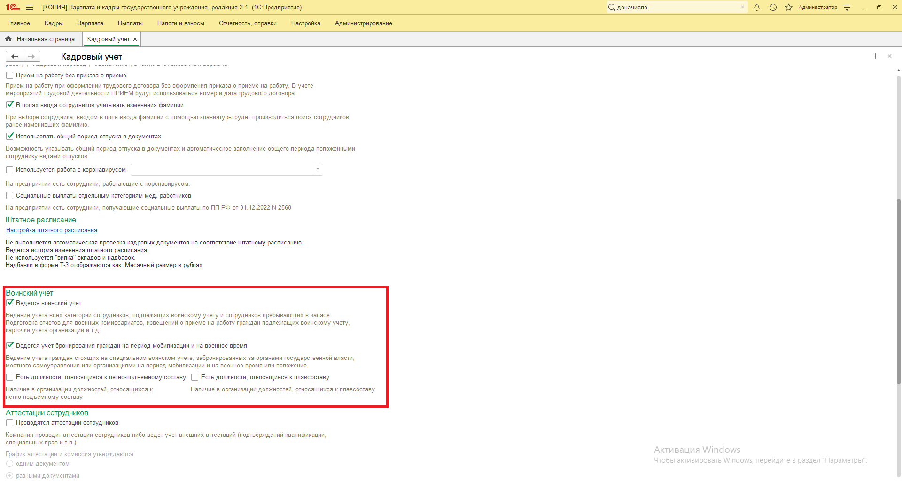
Task: Open the Кадры menu
Action: tap(54, 23)
